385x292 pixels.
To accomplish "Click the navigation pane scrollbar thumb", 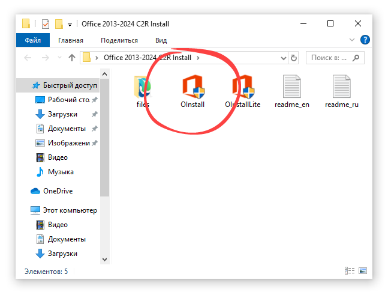I will [x=104, y=138].
